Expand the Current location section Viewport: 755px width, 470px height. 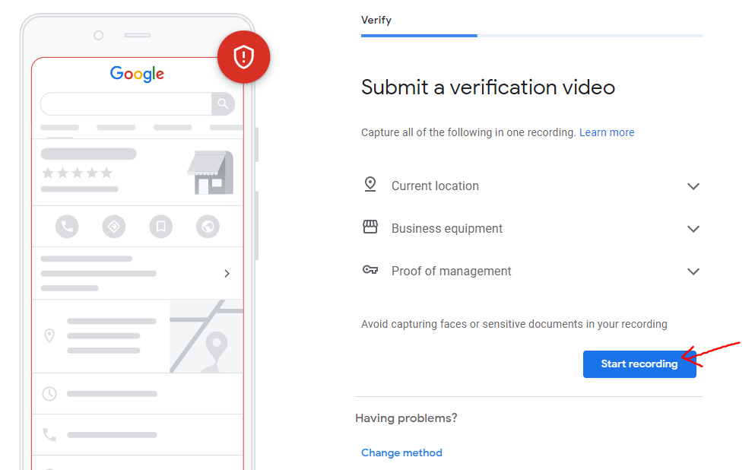pos(693,186)
